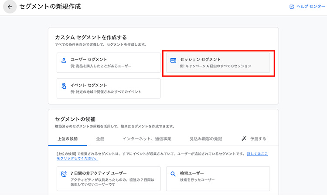Click the text 例: キャンペーン A 経由のすべてのセッション
327x195 pixels.
coord(216,66)
